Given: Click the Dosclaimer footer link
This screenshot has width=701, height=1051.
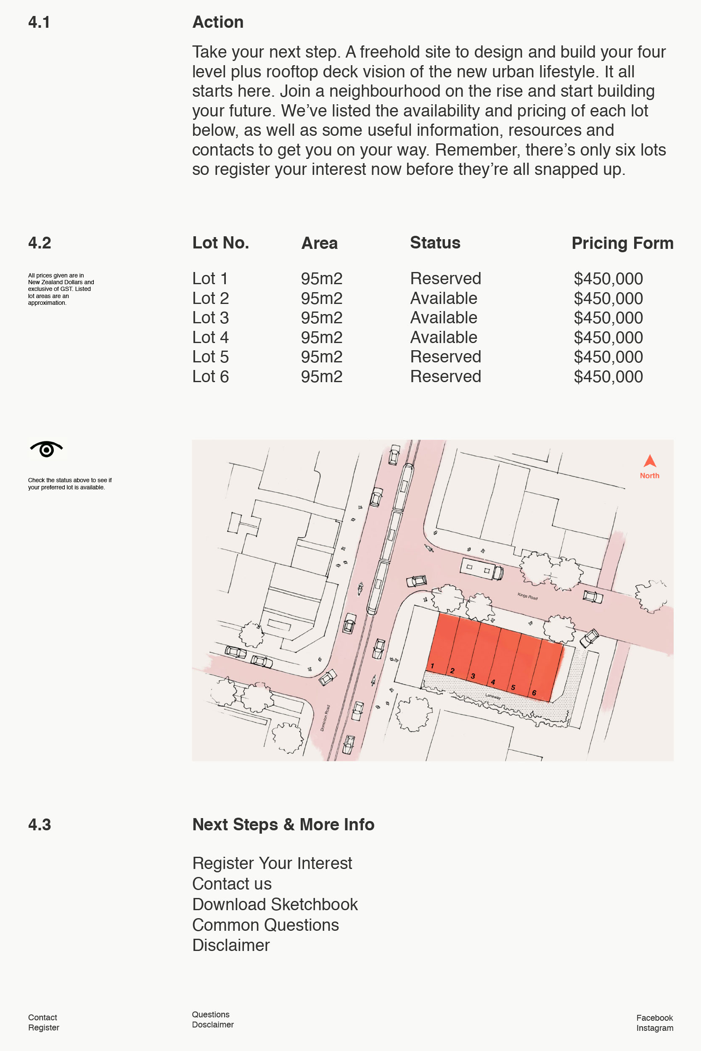Looking at the screenshot, I should coord(213,1025).
